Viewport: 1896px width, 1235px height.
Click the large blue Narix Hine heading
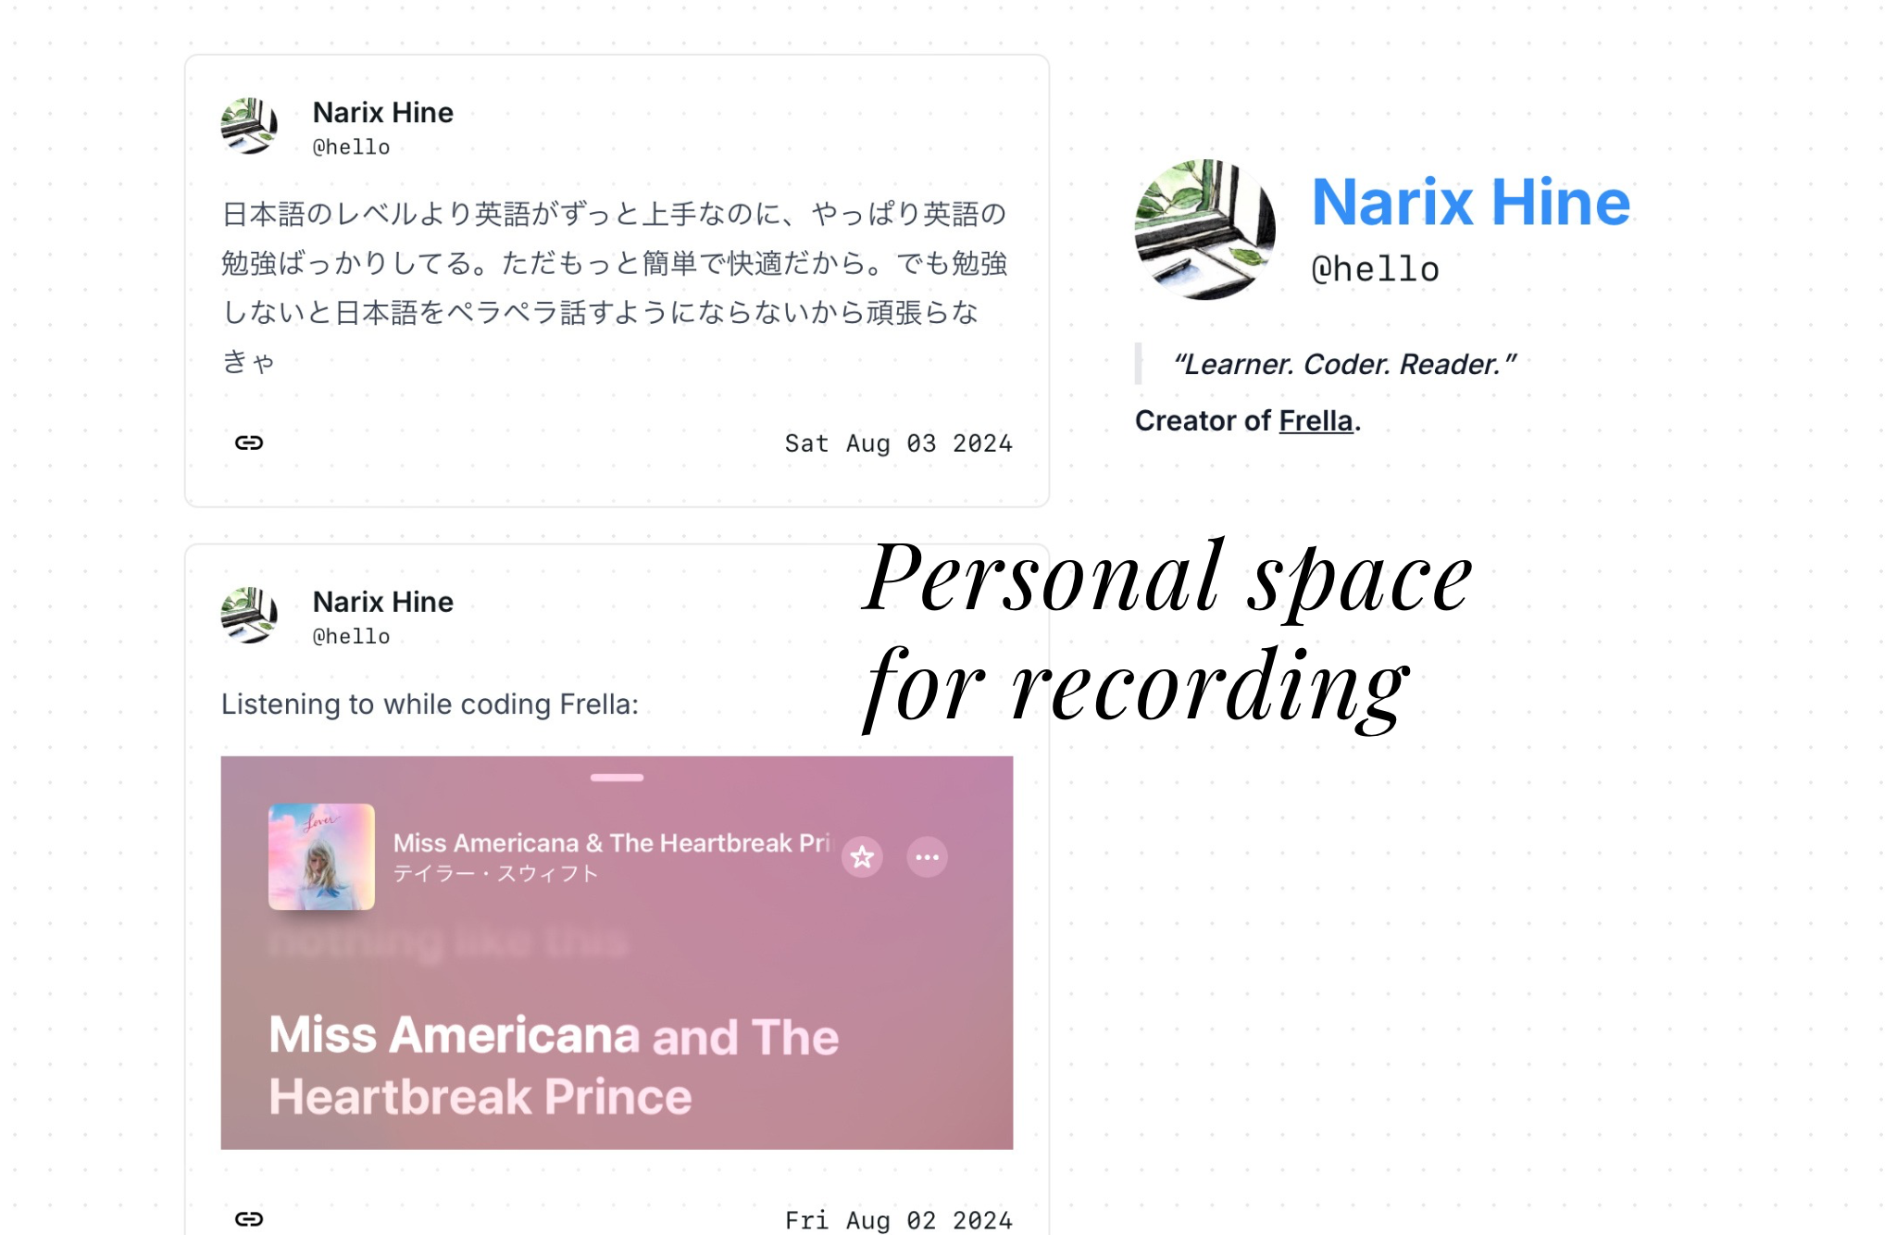[x=1471, y=202]
